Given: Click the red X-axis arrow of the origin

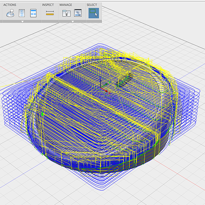Looking at the screenshot, I should (x=105, y=91).
